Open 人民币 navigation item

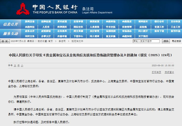click(x=46, y=27)
